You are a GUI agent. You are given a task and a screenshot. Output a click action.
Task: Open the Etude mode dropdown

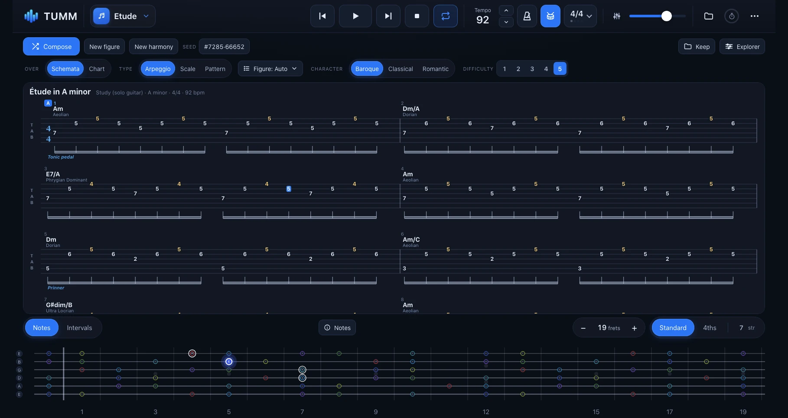click(x=123, y=16)
